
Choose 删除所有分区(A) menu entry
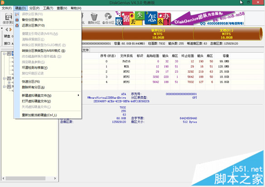(x=47, y=87)
